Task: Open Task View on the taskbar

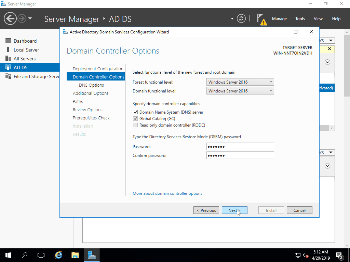Action: 41,255
